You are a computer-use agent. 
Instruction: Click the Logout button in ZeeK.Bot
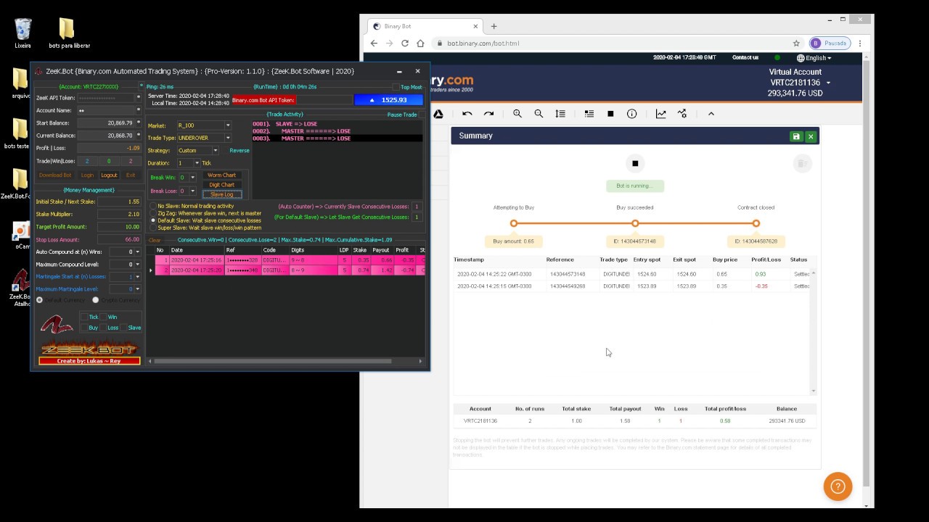pyautogui.click(x=109, y=175)
